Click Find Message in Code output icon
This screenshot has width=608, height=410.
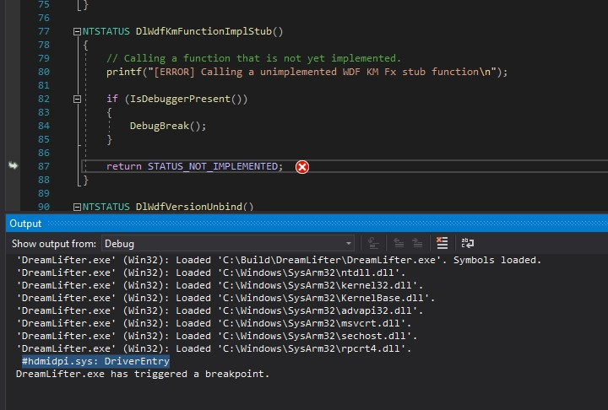(373, 243)
